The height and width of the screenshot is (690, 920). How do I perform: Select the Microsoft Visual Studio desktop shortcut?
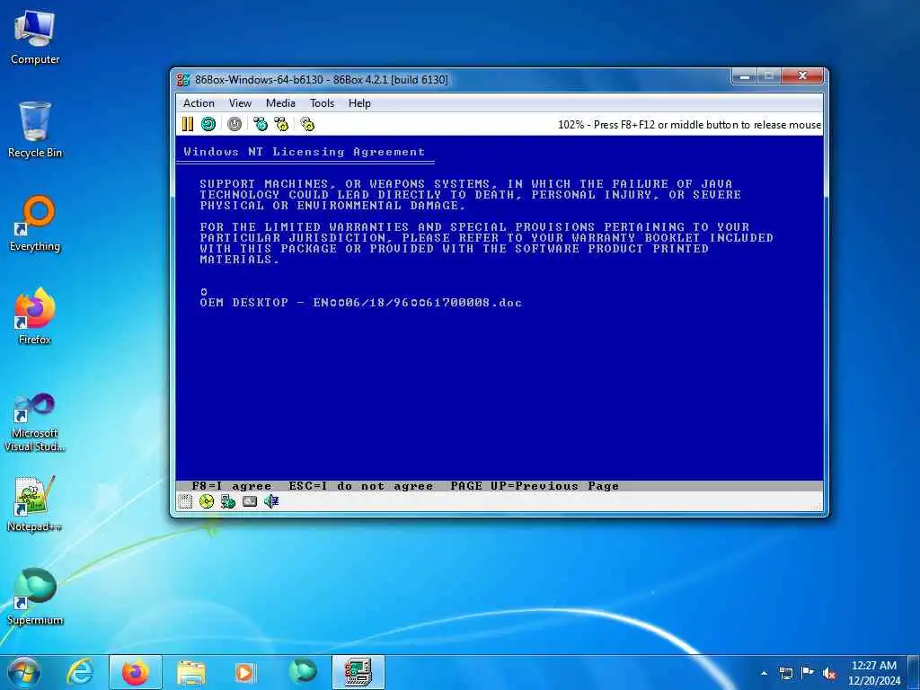tap(35, 422)
